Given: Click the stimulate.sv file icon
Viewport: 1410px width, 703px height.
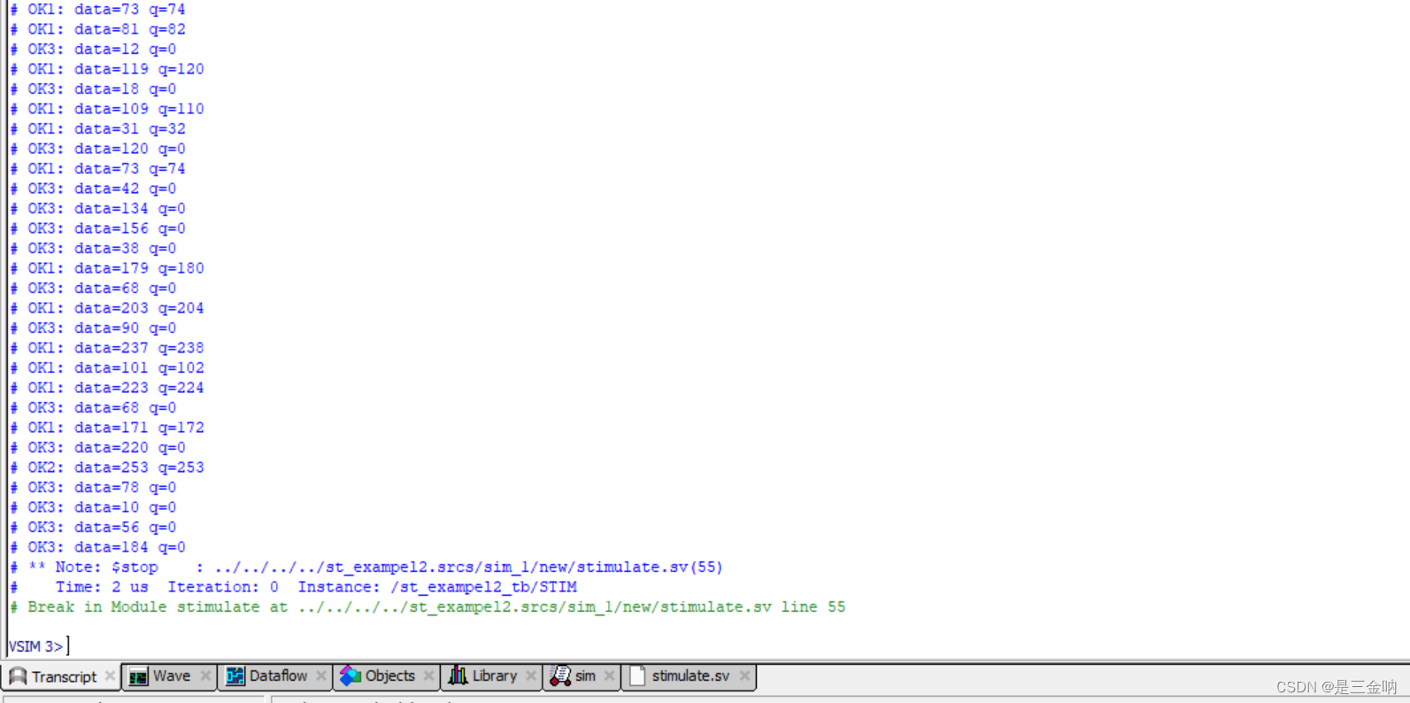Looking at the screenshot, I should point(637,676).
